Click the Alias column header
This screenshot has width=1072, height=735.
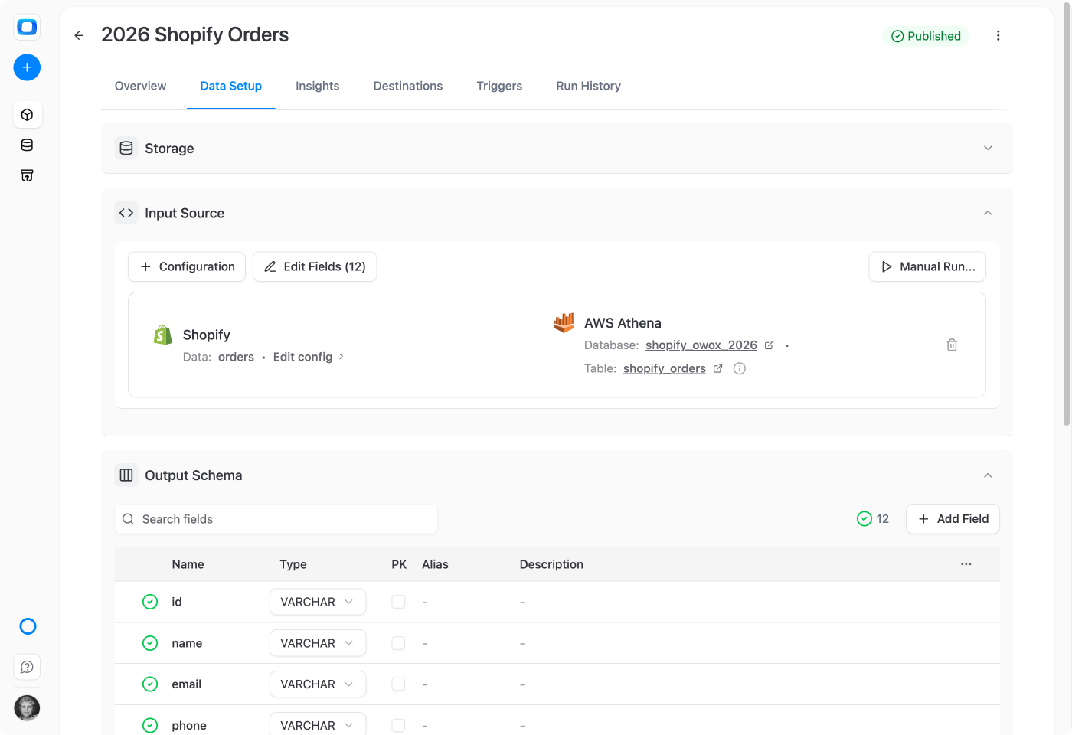click(x=435, y=564)
